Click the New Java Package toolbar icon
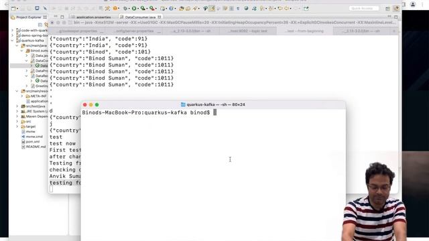Screen dimensions: 429x241 pyautogui.click(x=162, y=9)
